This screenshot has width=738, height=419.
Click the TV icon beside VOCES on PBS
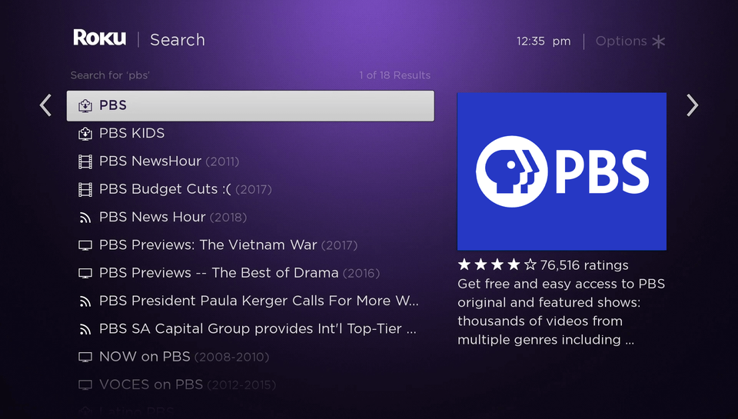point(85,384)
